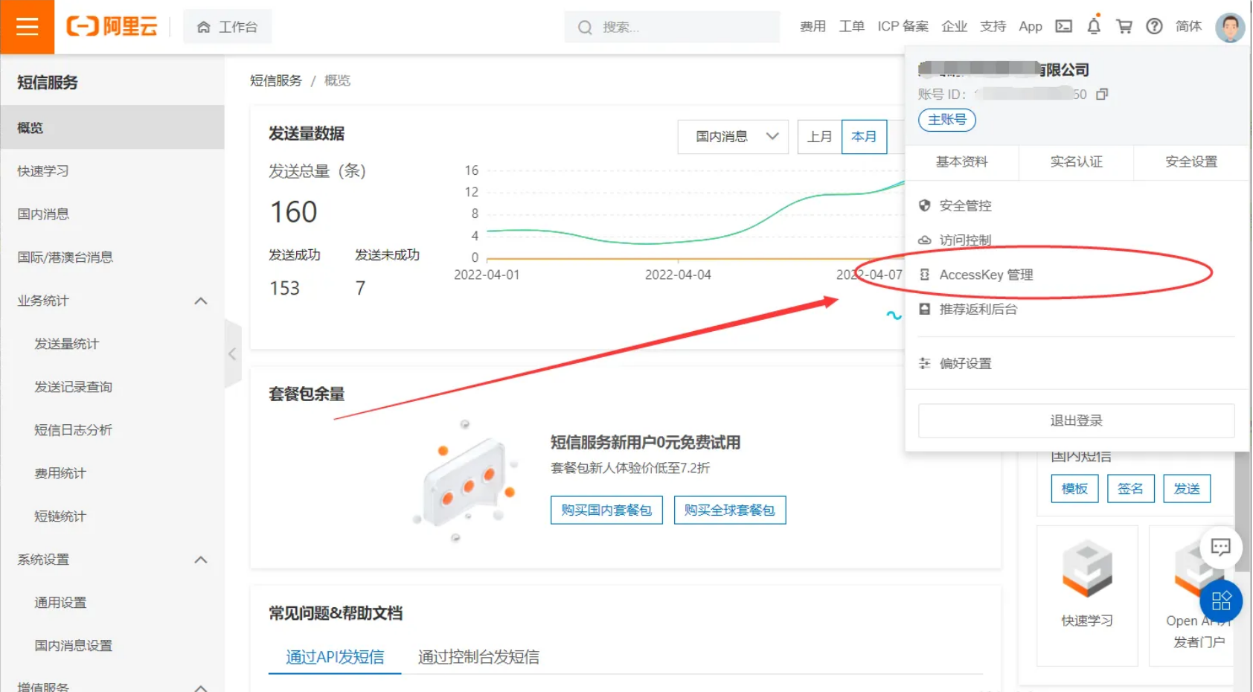Click 购买全球套餐包 button
1253x692 pixels.
[729, 510]
